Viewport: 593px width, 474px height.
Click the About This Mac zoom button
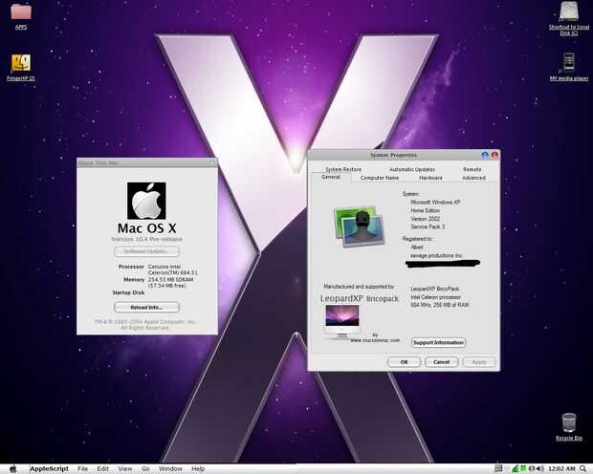click(x=212, y=162)
